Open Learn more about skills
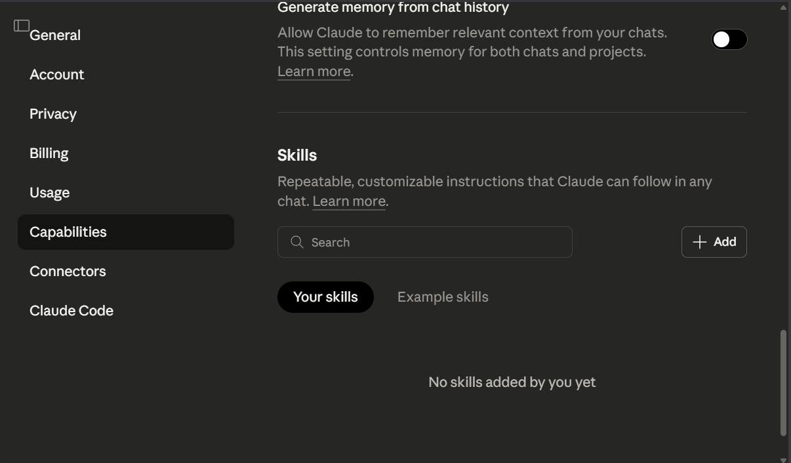The image size is (791, 463). (x=348, y=201)
